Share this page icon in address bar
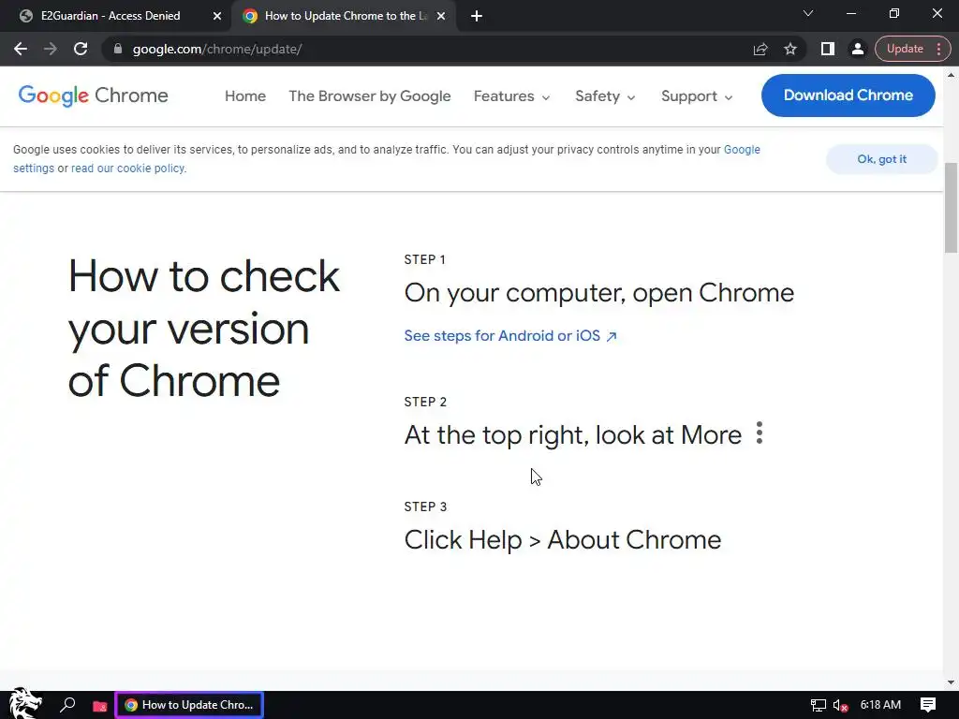Screen dimensions: 959x719 click(x=760, y=49)
